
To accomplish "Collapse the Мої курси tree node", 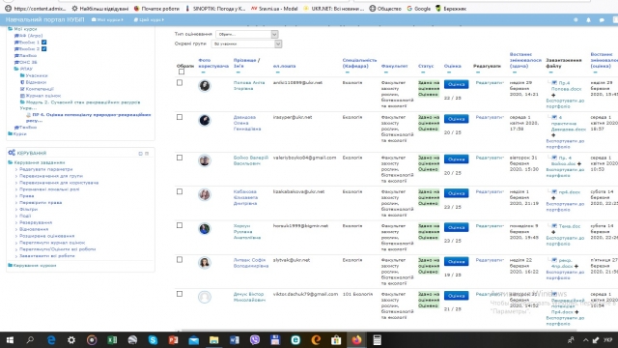I will tap(11, 29).
